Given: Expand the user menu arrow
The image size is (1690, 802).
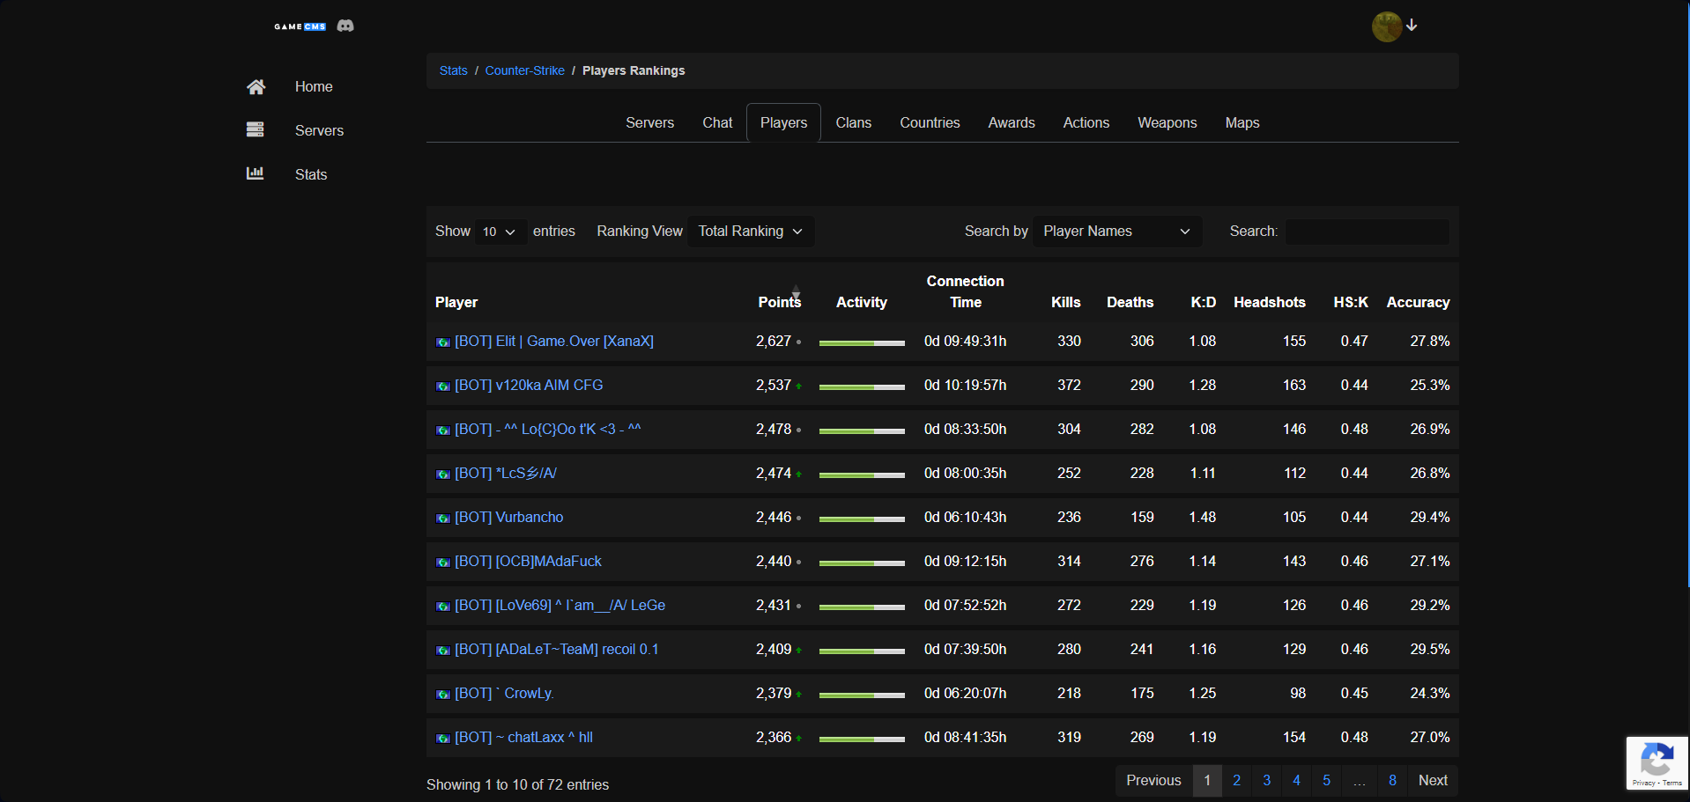Looking at the screenshot, I should (x=1412, y=26).
